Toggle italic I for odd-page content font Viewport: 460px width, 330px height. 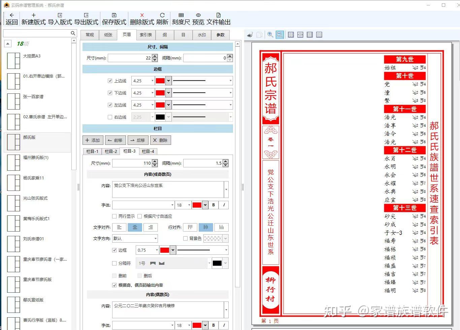pos(224,205)
